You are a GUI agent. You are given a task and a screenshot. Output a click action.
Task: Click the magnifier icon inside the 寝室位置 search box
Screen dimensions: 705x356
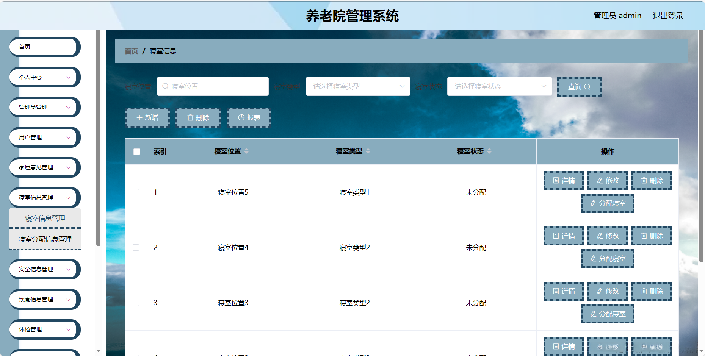click(x=165, y=86)
